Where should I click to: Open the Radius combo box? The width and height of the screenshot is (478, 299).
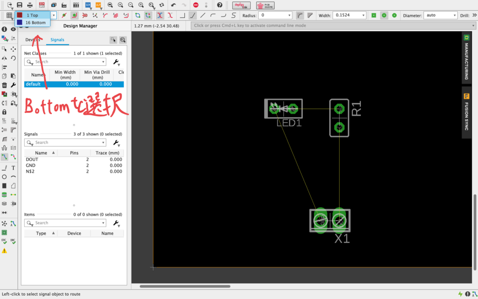point(275,15)
